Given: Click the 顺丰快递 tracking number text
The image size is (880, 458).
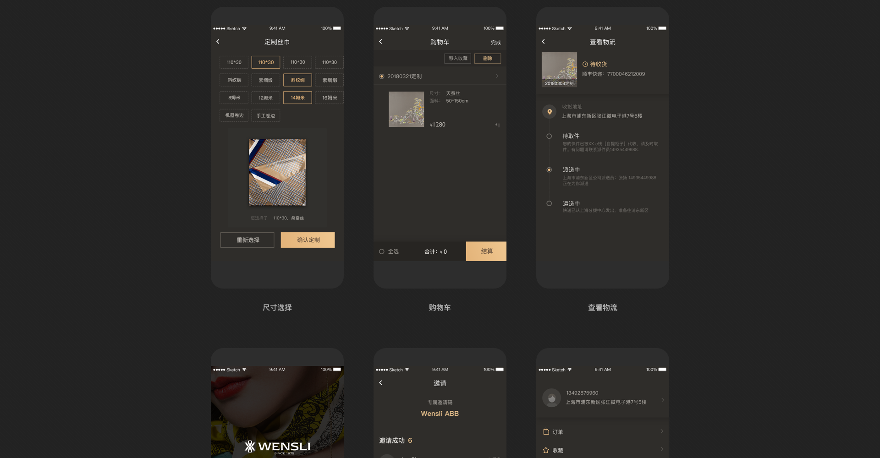Looking at the screenshot, I should coord(613,74).
